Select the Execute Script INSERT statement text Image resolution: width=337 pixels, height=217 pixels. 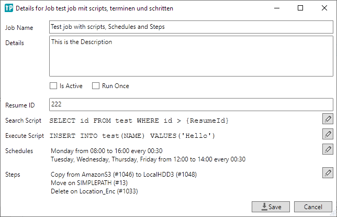tap(132, 136)
